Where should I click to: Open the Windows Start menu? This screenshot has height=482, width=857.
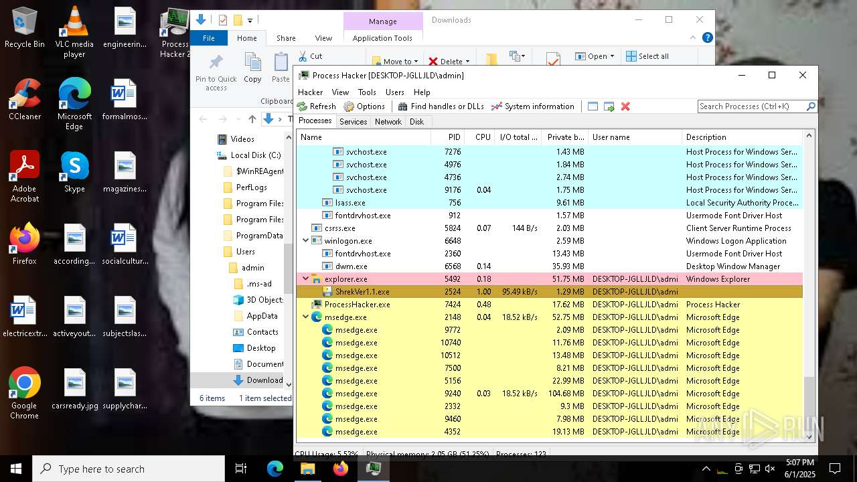coord(16,469)
